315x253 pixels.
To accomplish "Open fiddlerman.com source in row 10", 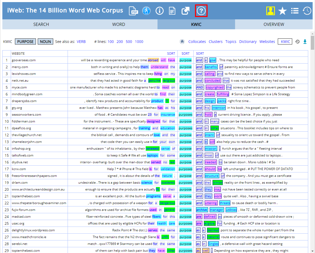I will [x=23, y=121].
